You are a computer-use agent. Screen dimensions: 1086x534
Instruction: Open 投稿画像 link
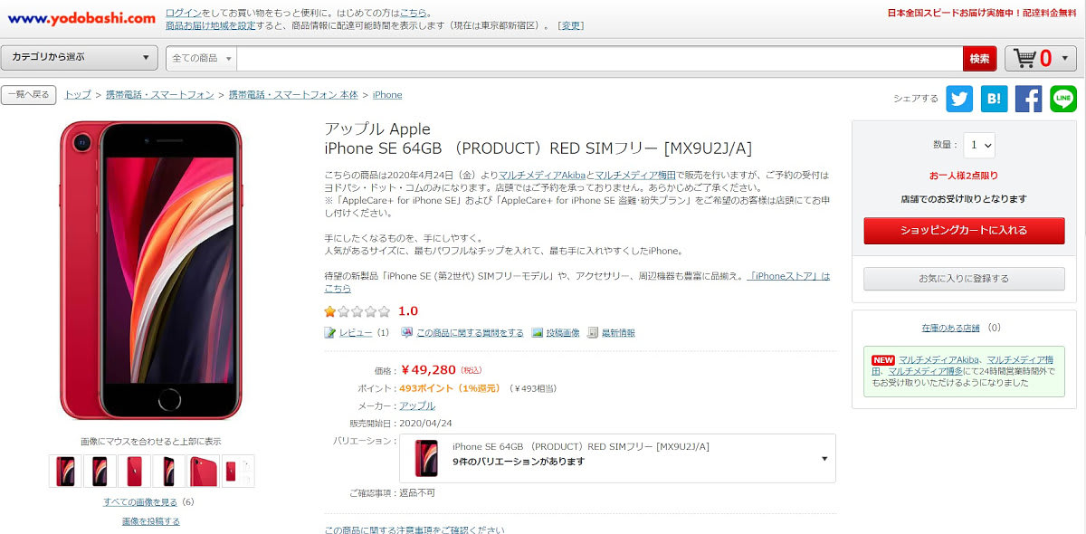click(x=563, y=333)
